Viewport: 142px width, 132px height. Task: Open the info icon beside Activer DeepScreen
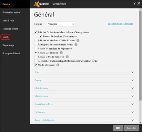(61, 53)
